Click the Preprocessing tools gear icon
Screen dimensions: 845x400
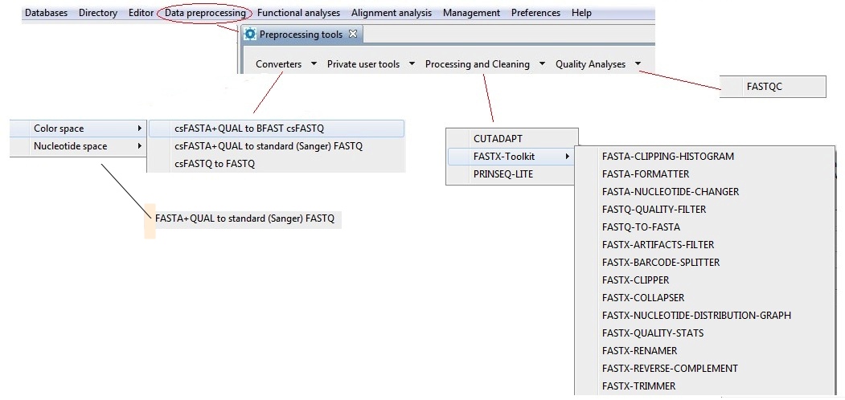click(x=250, y=35)
